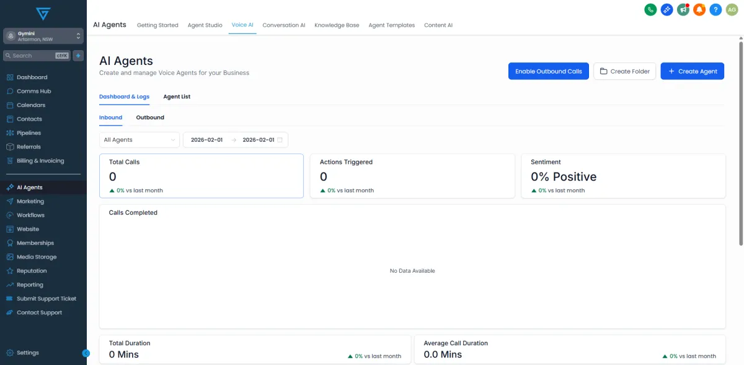Screen dimensions: 744x365
Task: Select the Inbound tab
Action: click(110, 118)
